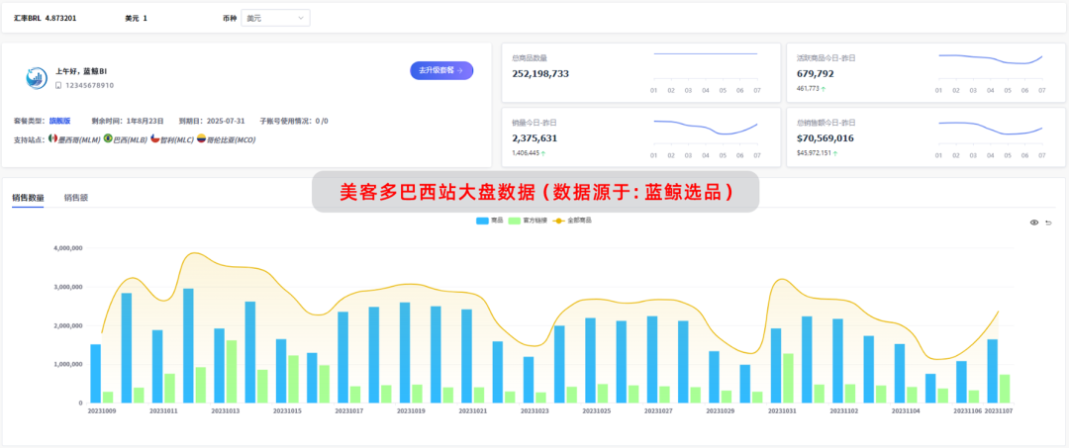Click the blue bar at 20231013
The image size is (1069, 448).
click(x=219, y=366)
